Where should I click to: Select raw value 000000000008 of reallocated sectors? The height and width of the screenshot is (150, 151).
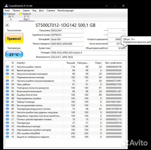tap(114, 77)
